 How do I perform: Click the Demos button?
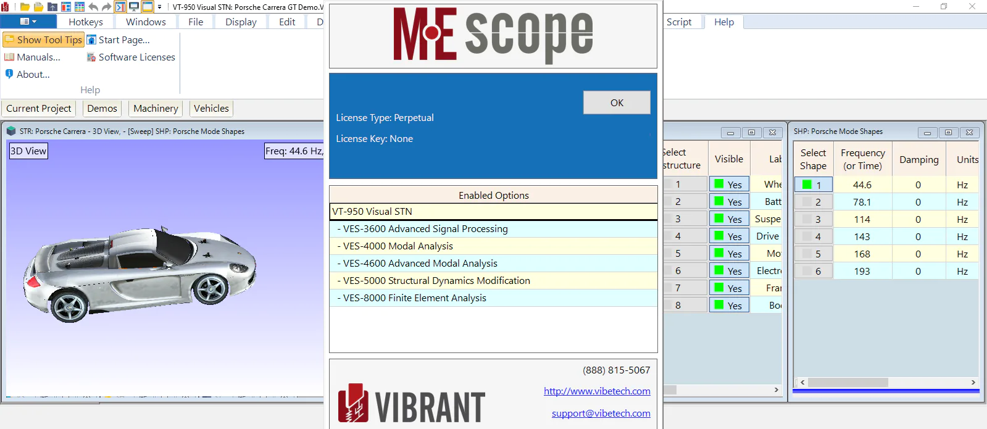pos(102,108)
